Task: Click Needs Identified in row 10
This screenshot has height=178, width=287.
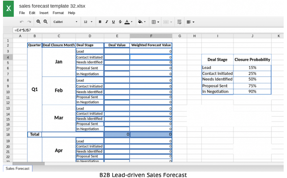Action: (90, 92)
